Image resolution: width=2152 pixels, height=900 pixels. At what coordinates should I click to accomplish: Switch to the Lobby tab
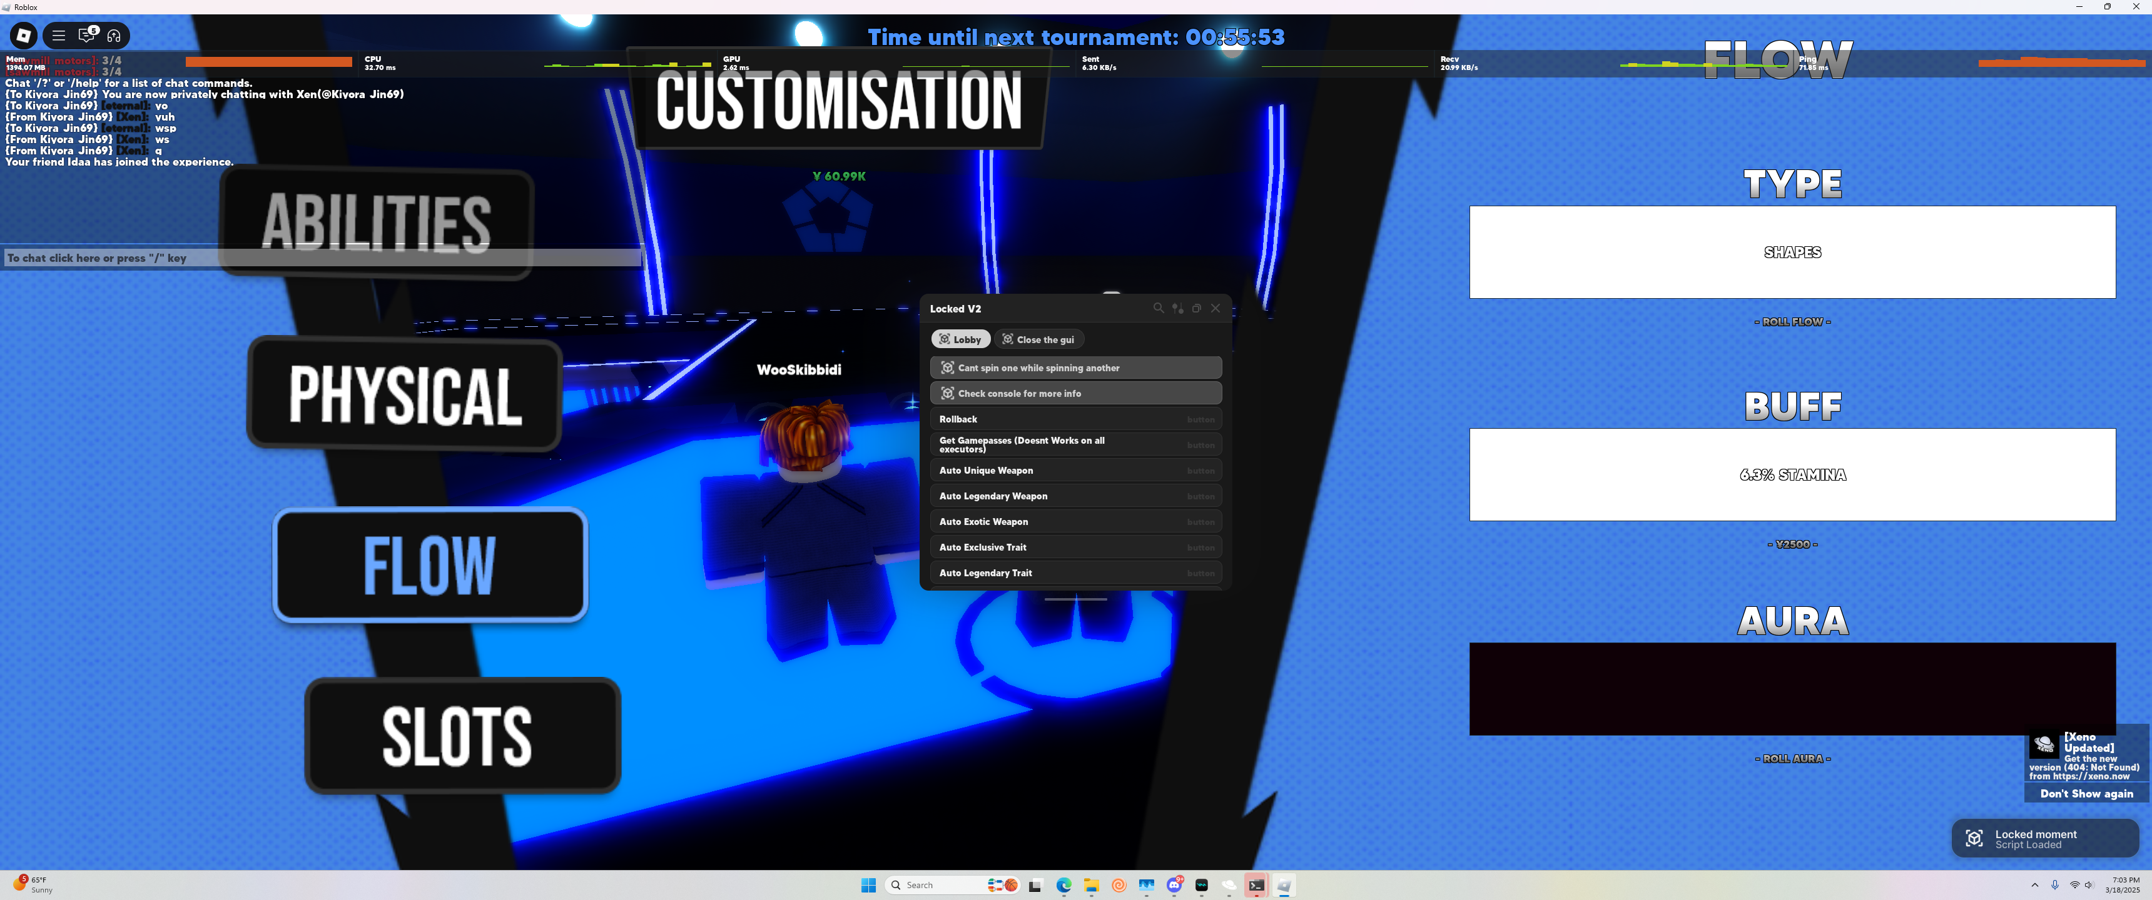(x=961, y=339)
